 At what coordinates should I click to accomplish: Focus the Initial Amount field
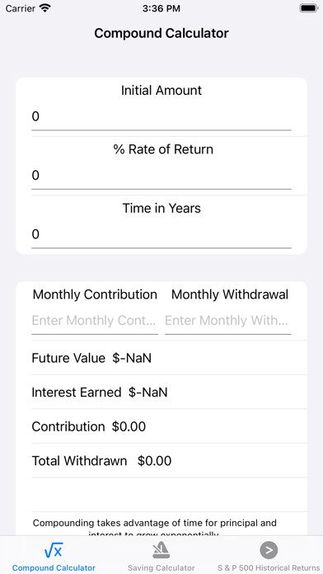pyautogui.click(x=161, y=117)
